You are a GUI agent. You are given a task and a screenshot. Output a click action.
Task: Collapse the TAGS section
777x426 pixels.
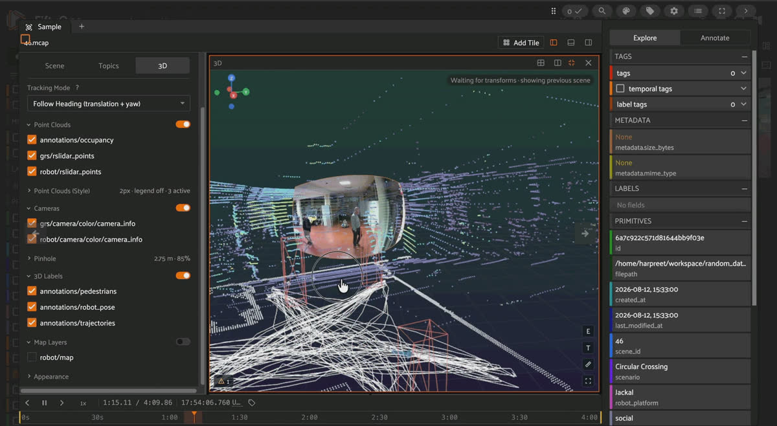click(744, 56)
